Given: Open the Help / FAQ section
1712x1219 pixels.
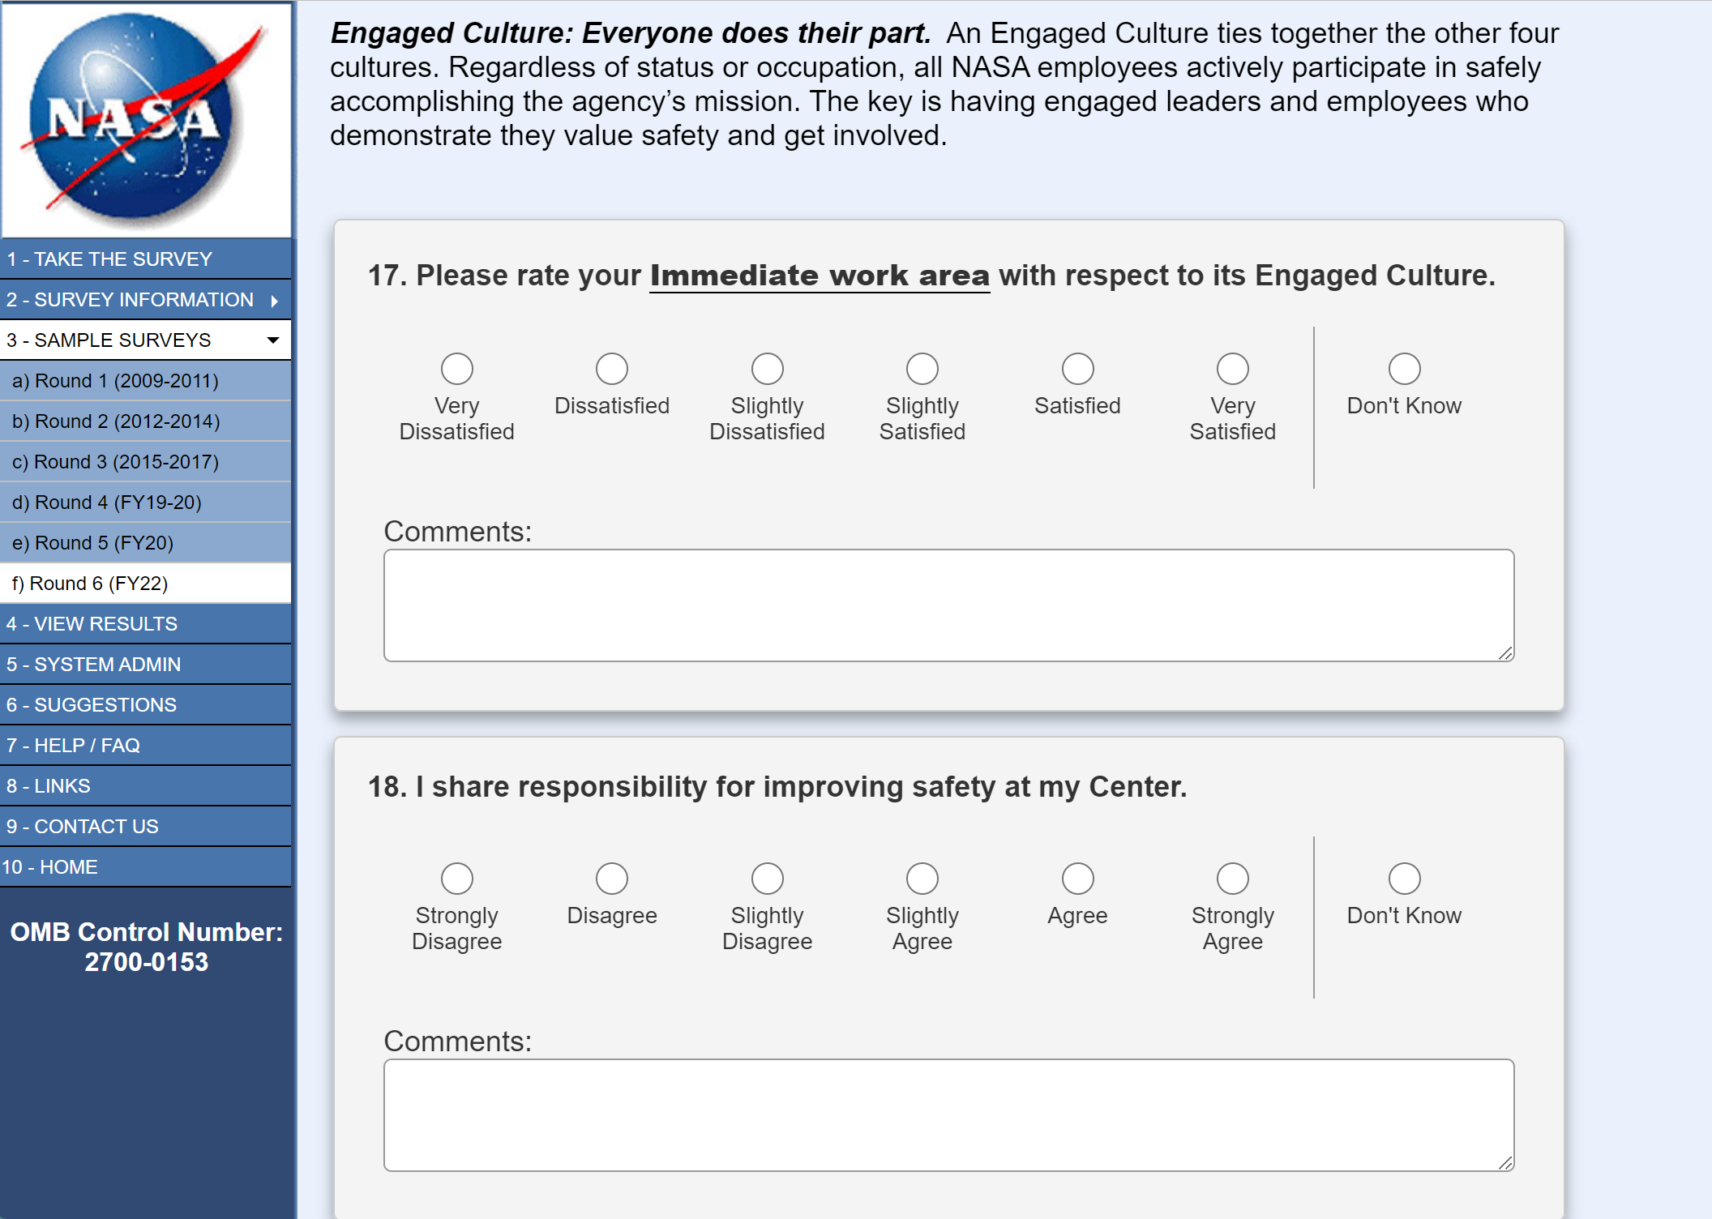Looking at the screenshot, I should pyautogui.click(x=73, y=746).
